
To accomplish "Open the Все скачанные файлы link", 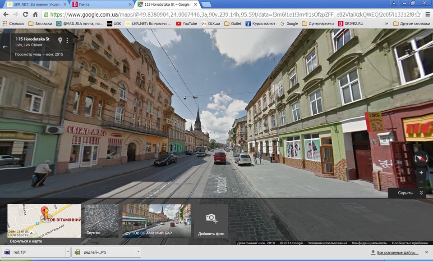I will coord(397,252).
